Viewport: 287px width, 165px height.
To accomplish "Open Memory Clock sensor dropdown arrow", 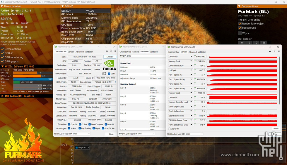I will click(191, 61).
